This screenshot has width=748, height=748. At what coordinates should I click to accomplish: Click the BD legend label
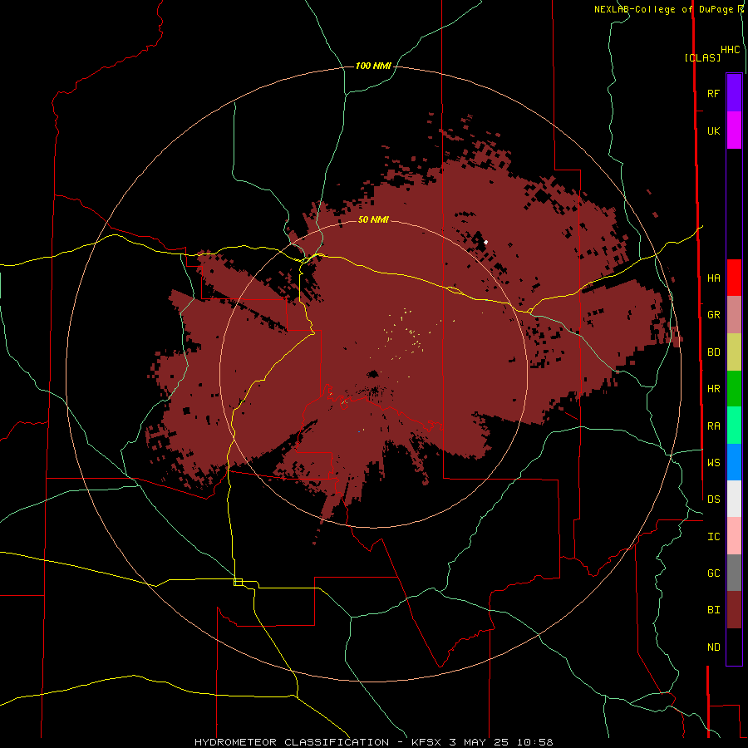click(713, 352)
